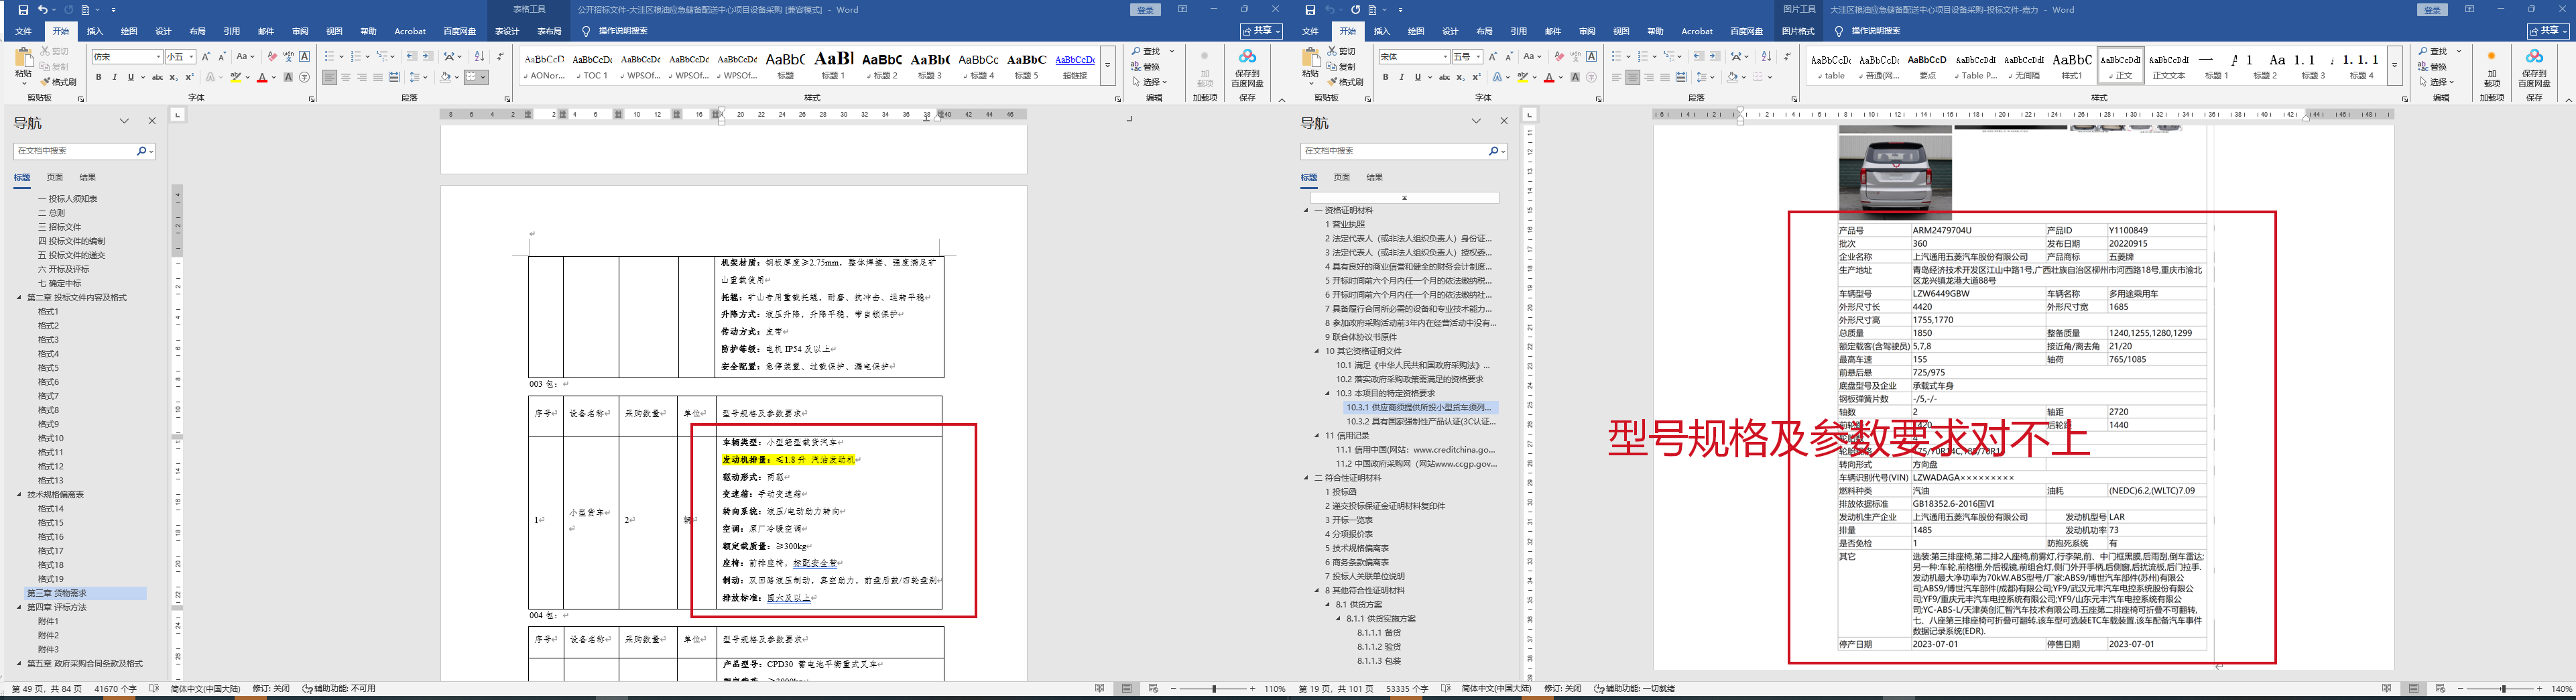Collapse 10 其它资格证明文件 in right navigation pane

1317,351
